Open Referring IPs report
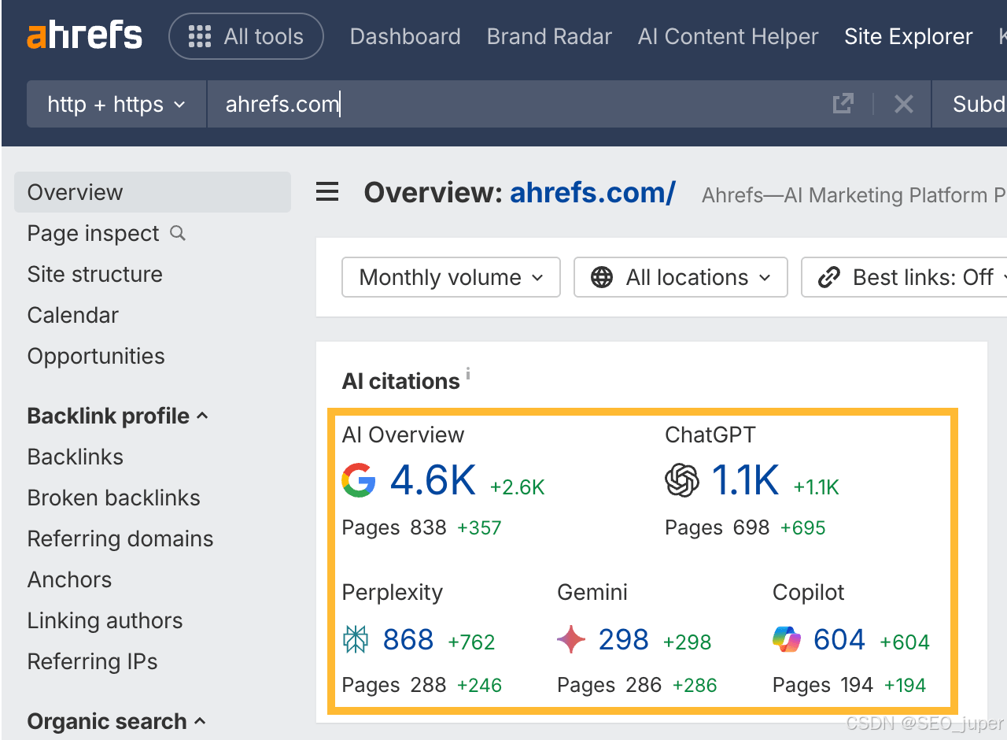The image size is (1007, 740). [92, 661]
